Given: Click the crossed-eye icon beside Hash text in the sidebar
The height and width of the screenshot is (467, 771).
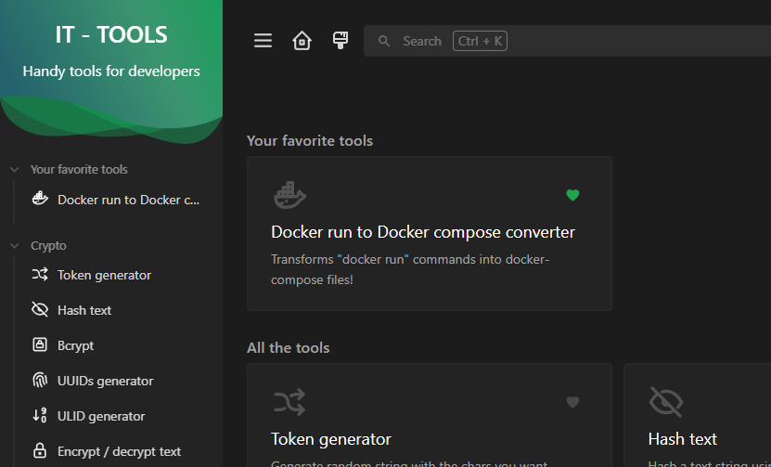Looking at the screenshot, I should tap(40, 309).
